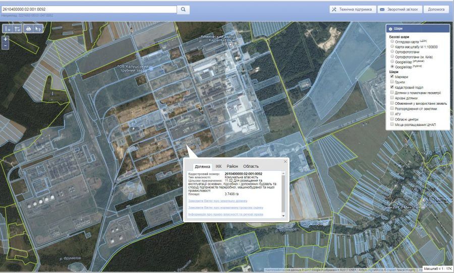Zoom in with the plus button
This screenshot has height=273, width=454.
6,39
